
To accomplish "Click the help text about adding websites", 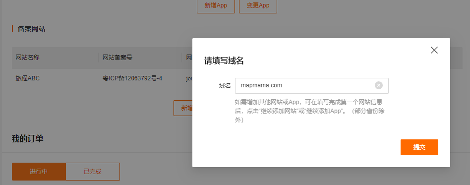I will 310,111.
